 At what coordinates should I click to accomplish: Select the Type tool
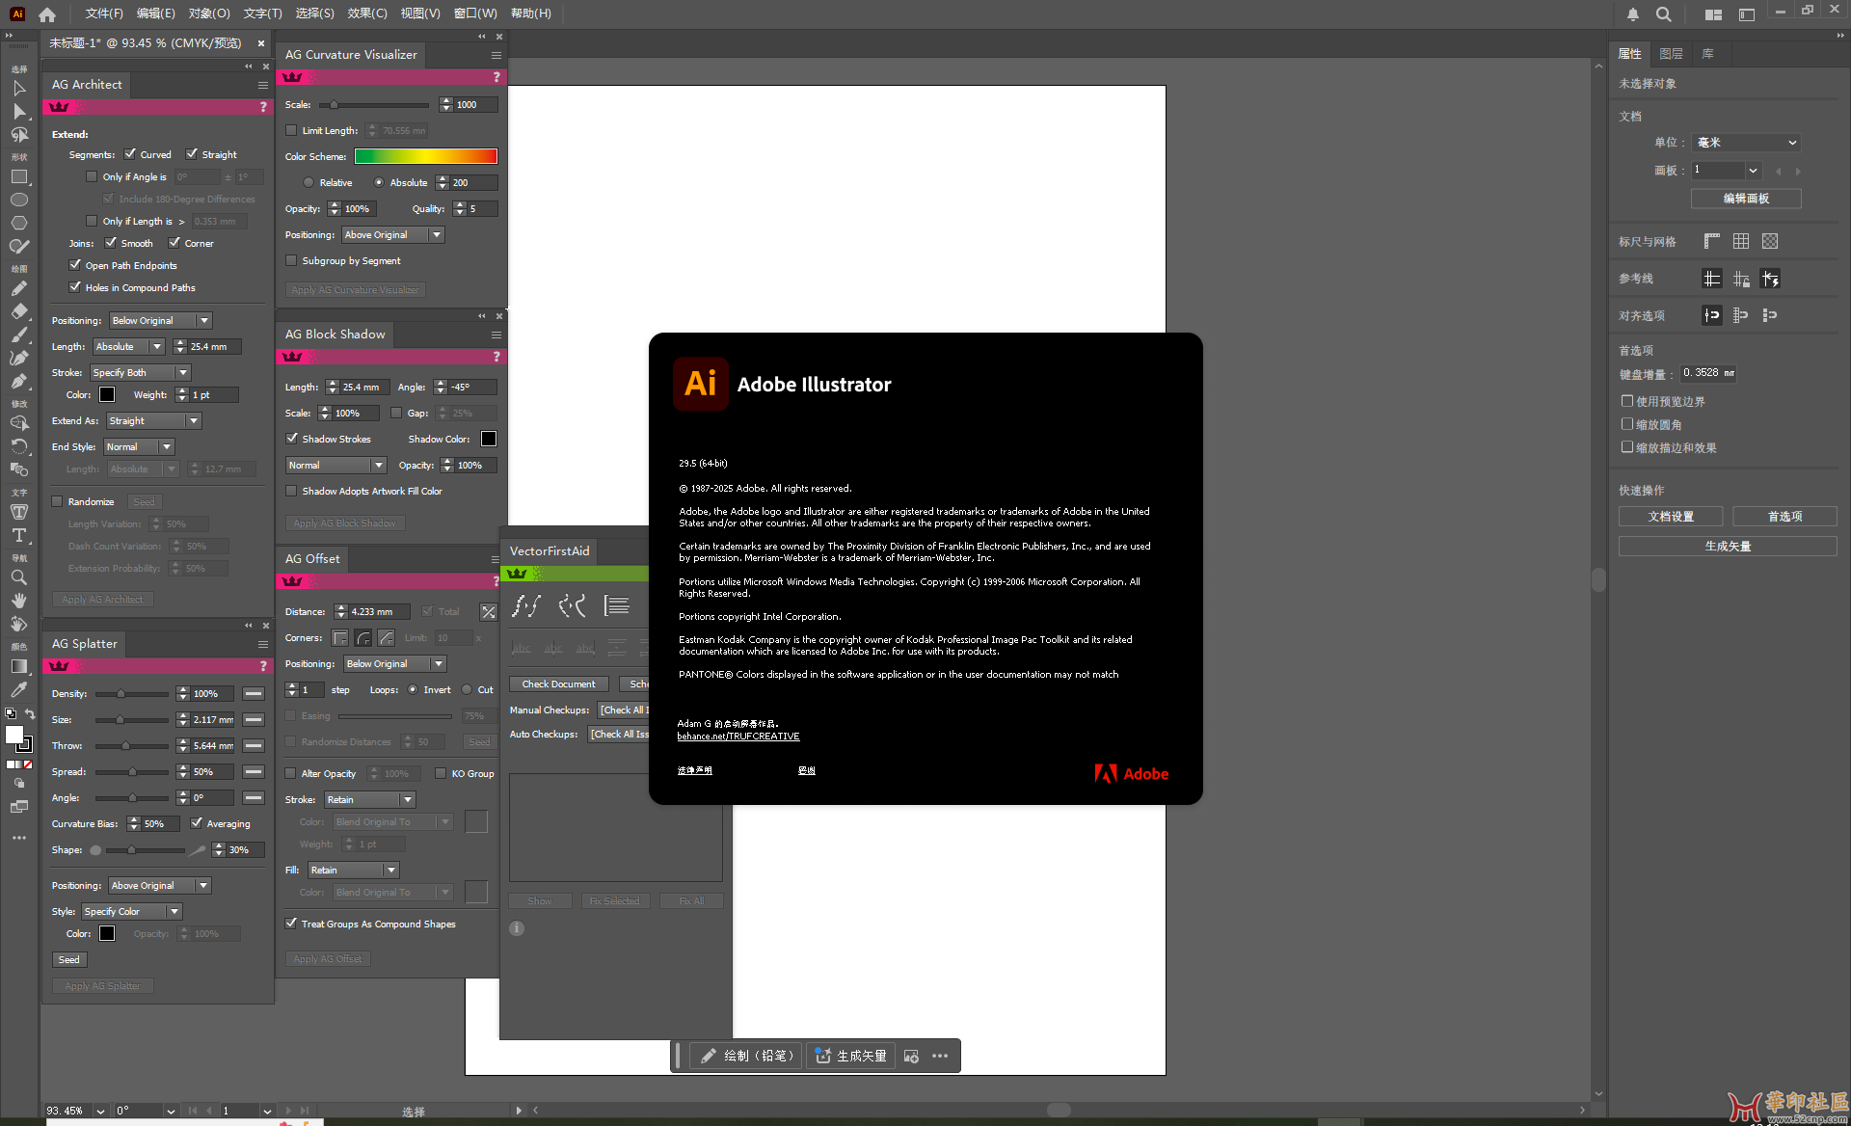pyautogui.click(x=18, y=535)
